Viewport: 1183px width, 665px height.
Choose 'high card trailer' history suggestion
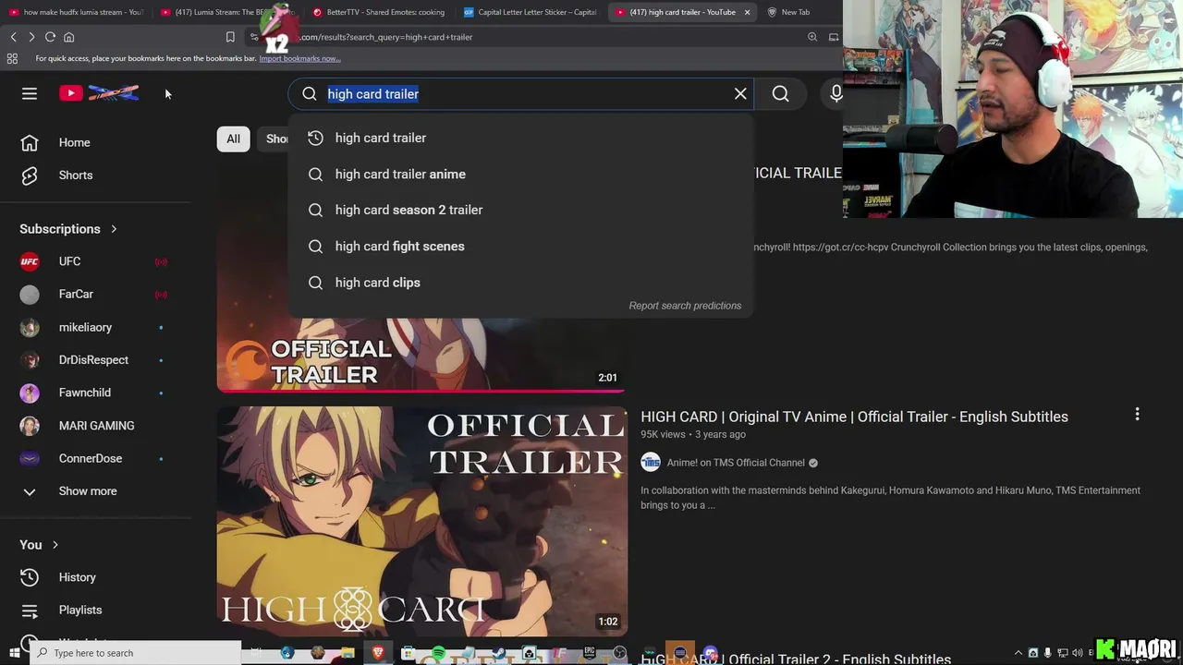coord(520,138)
